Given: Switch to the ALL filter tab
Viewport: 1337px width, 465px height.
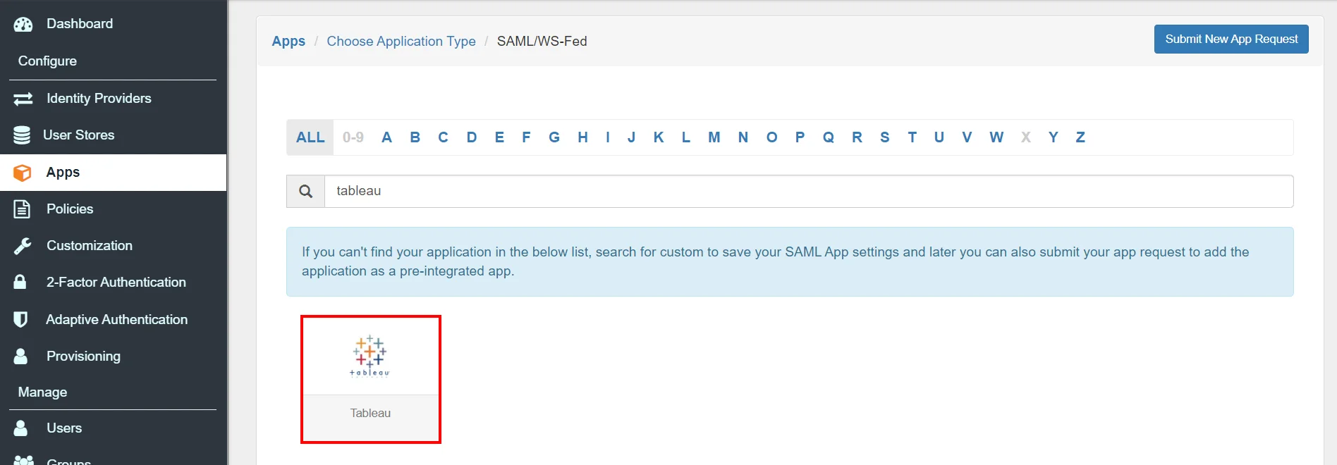Looking at the screenshot, I should click(x=310, y=137).
